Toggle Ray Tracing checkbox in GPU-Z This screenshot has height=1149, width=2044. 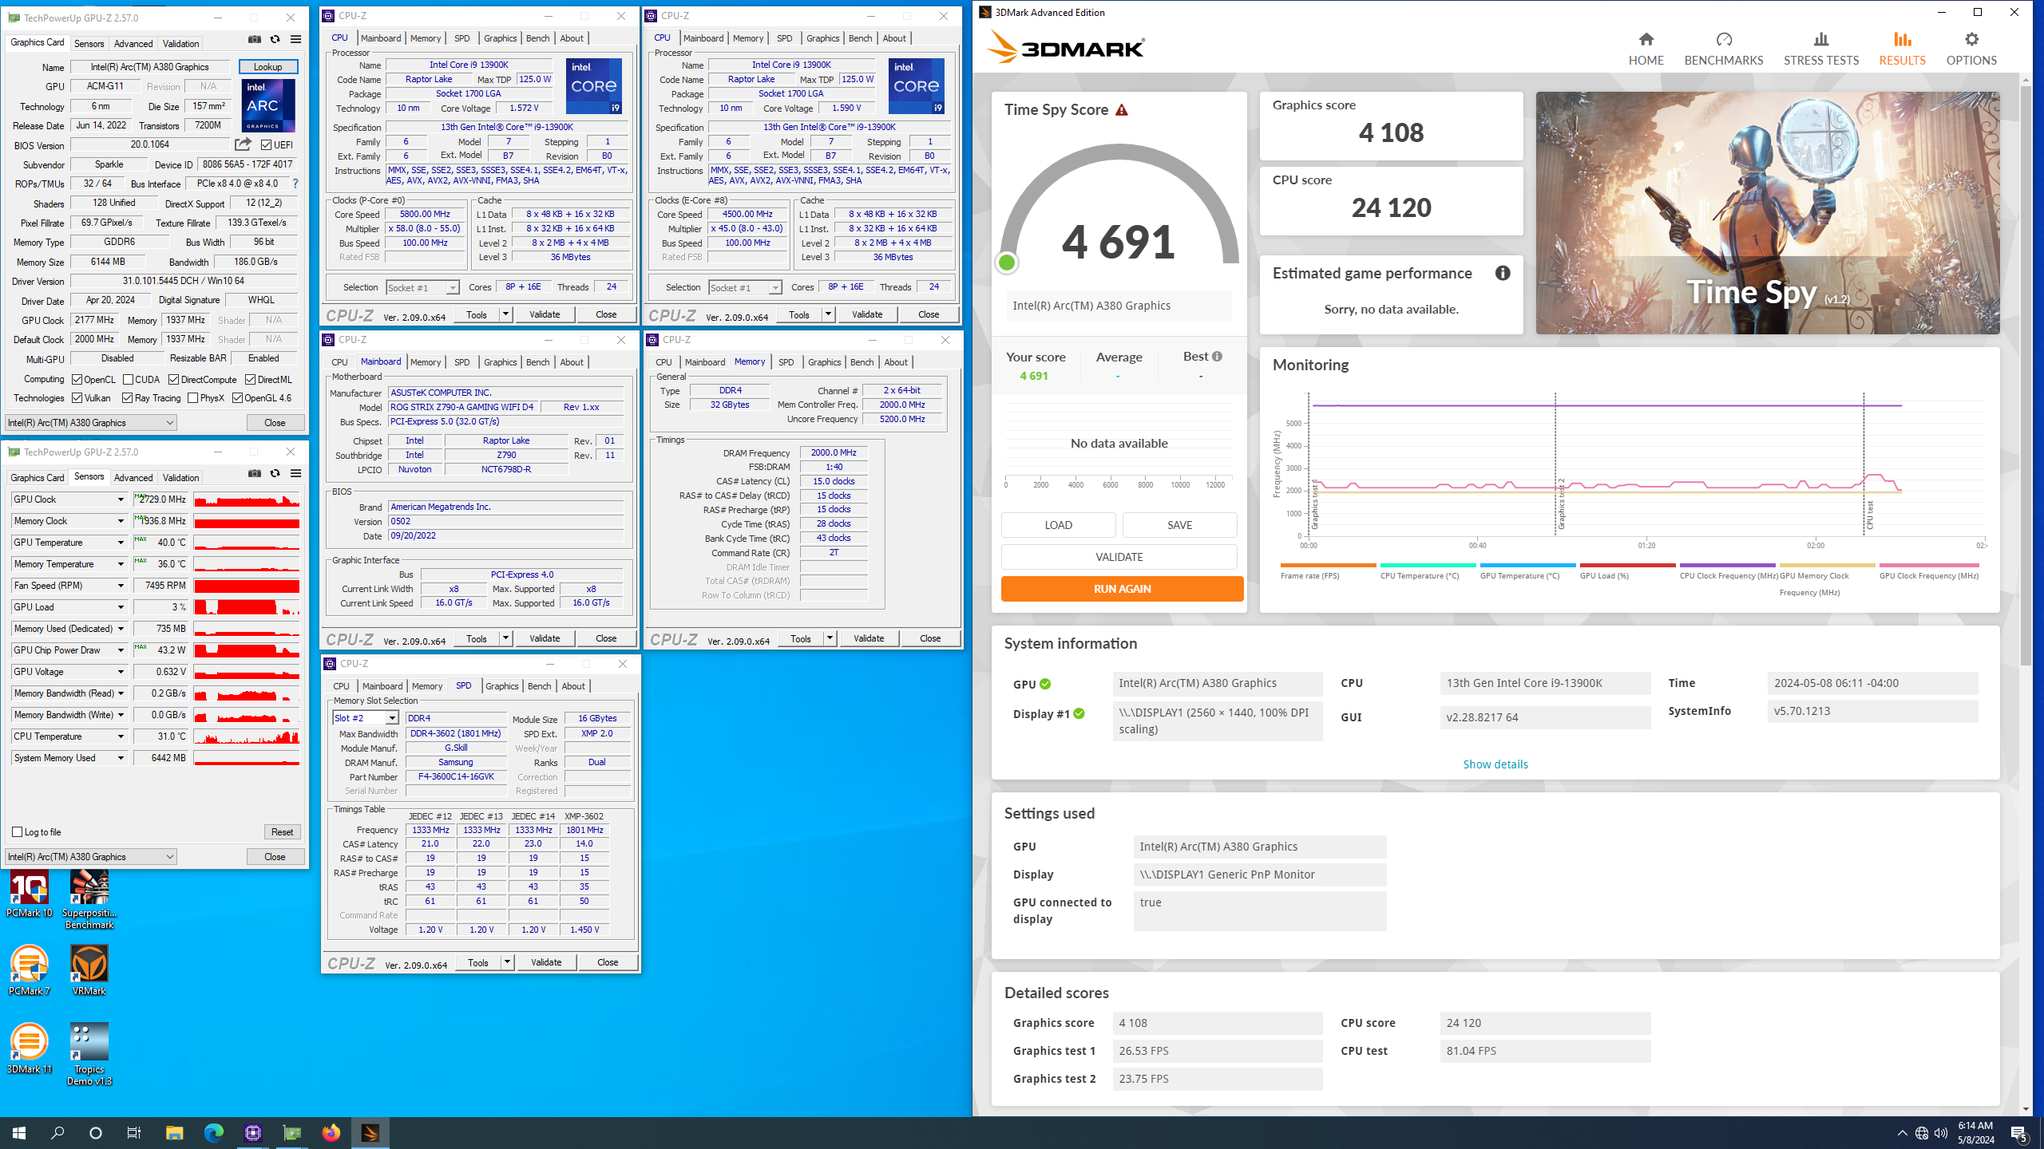tap(128, 398)
